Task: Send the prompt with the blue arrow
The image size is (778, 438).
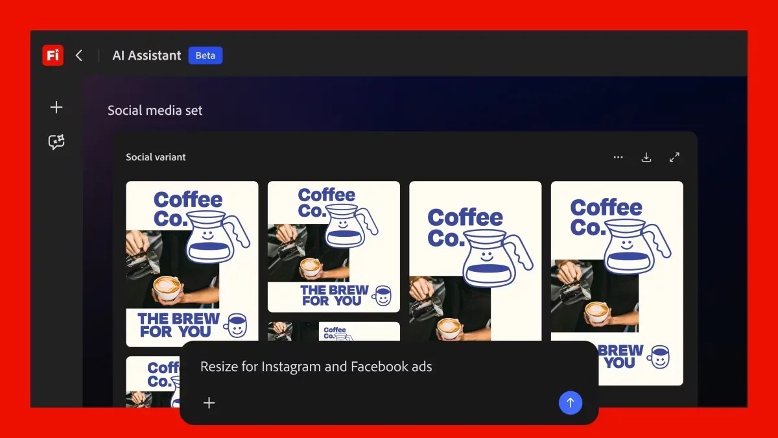Action: (570, 402)
